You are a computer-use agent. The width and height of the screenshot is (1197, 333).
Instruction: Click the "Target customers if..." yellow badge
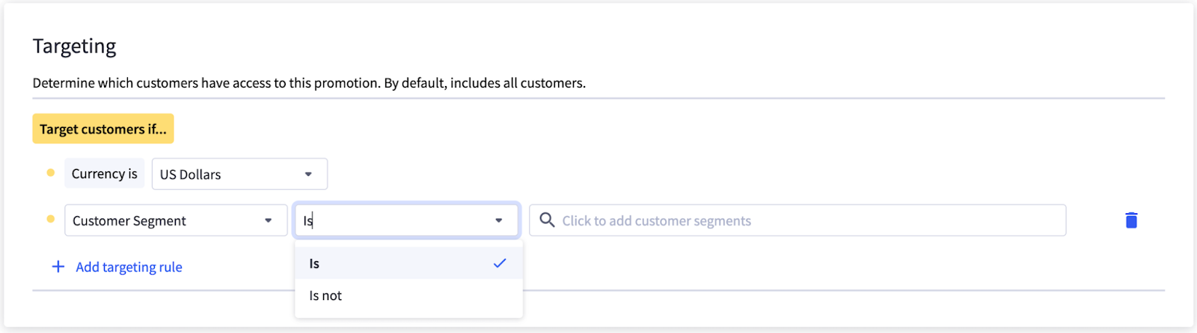[103, 129]
